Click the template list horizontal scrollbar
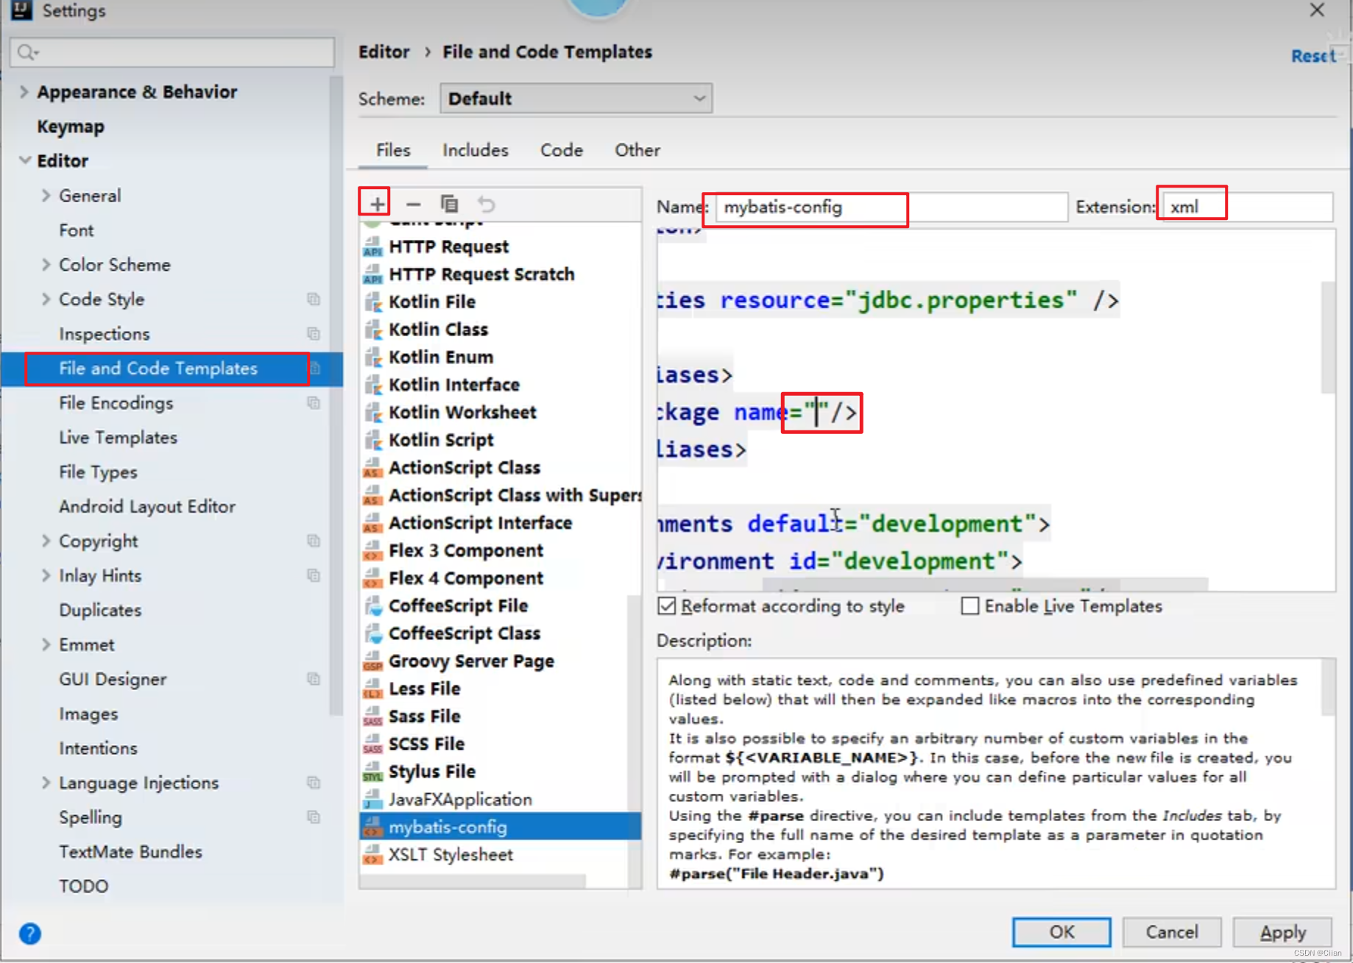This screenshot has height=963, width=1353. tap(473, 881)
